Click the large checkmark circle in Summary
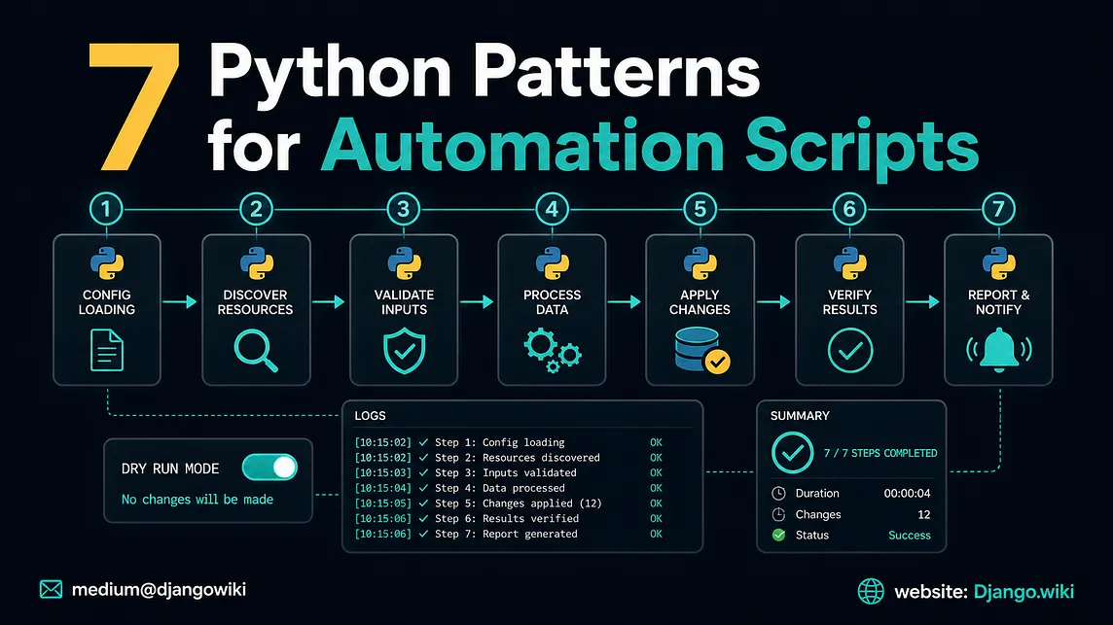This screenshot has height=625, width=1113. click(792, 453)
